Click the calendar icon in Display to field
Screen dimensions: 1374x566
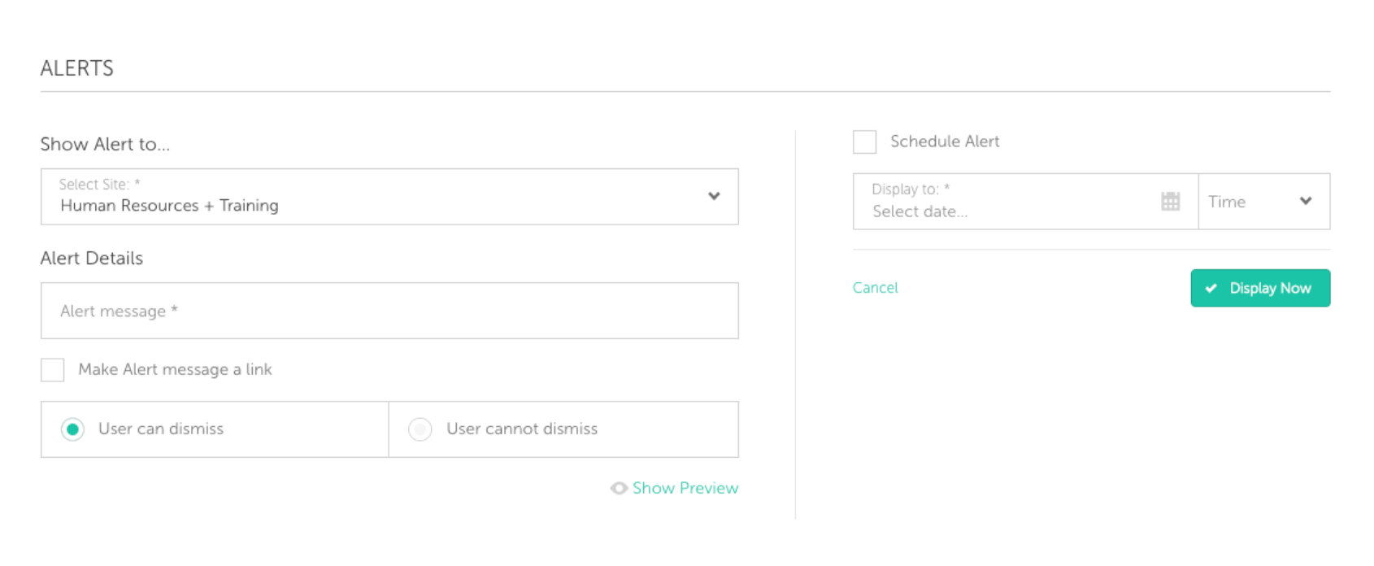pyautogui.click(x=1170, y=202)
